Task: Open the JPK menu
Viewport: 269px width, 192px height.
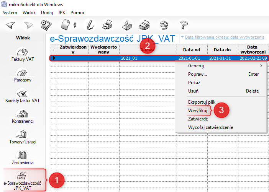Action: click(x=62, y=13)
